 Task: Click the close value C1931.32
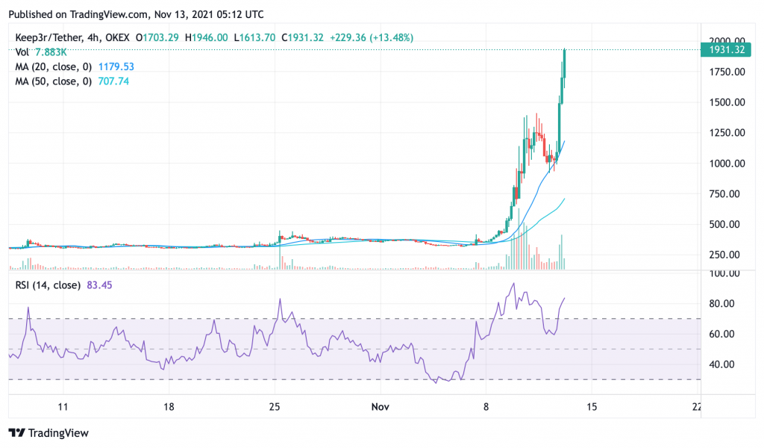pos(302,37)
